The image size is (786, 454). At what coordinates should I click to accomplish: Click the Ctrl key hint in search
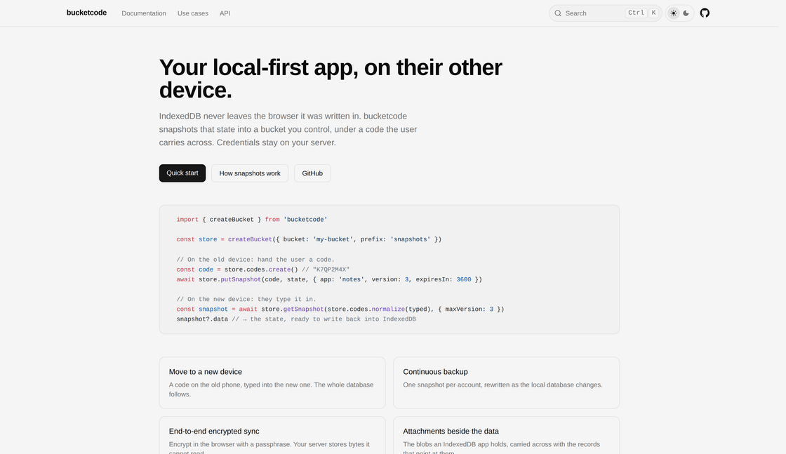(x=636, y=13)
